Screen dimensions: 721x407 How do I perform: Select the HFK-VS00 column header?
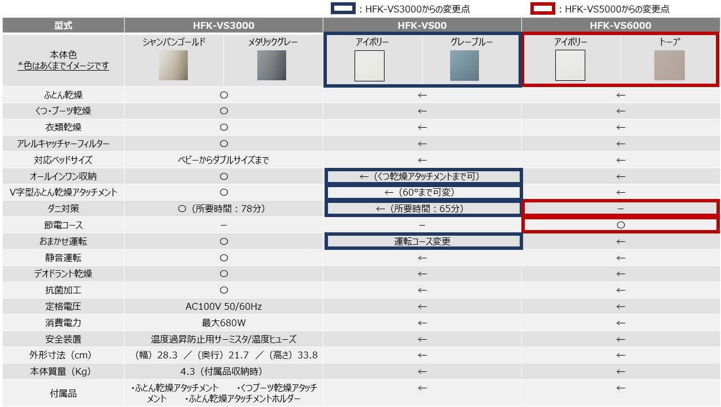[x=422, y=25]
